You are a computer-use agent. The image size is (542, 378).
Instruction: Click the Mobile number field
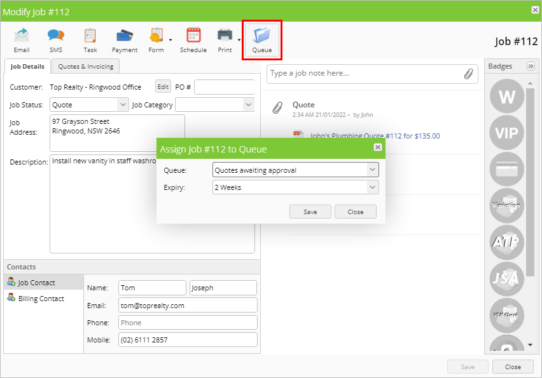coord(188,340)
